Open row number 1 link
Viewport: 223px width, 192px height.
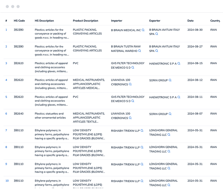pyautogui.click(x=6, y=30)
